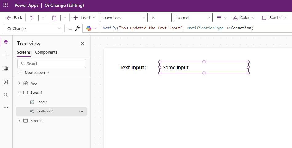
Task: Open the Variables {x} icon
Action: 6,82
